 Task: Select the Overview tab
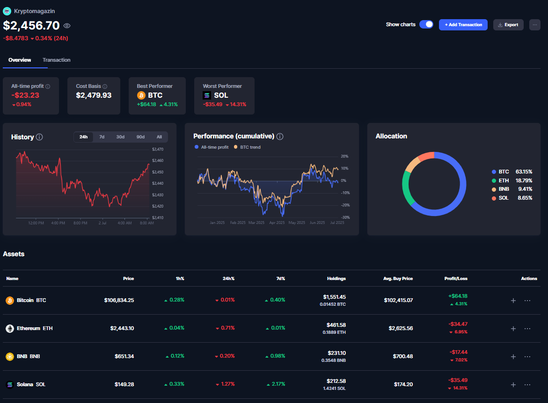point(20,60)
